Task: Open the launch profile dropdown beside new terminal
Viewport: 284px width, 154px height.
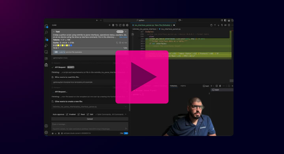Action: point(213,86)
